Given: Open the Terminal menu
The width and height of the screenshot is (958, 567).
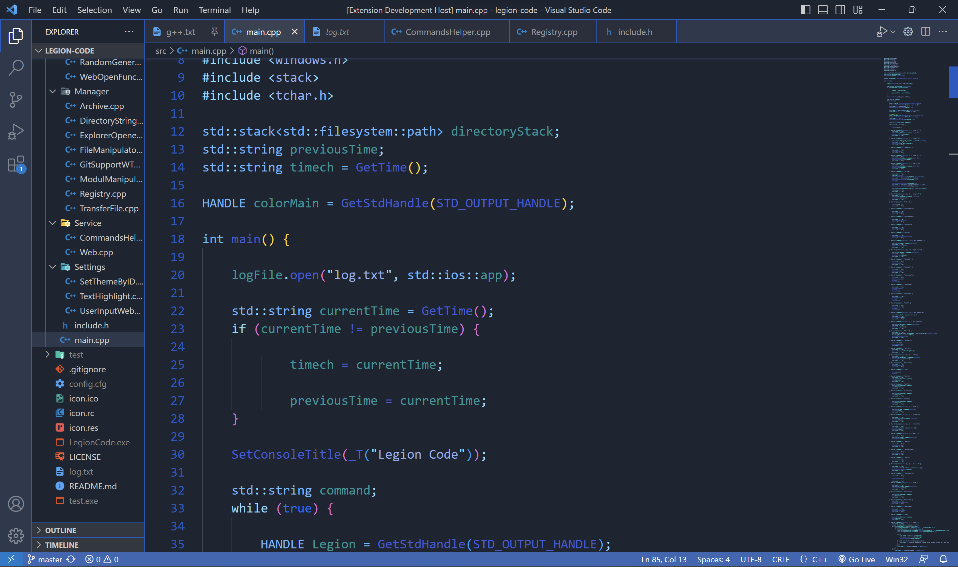Looking at the screenshot, I should point(215,10).
